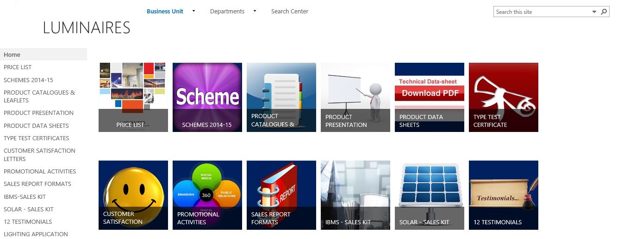Open the PRICE LIST tile
Screen dimensions: 617x239
133,97
